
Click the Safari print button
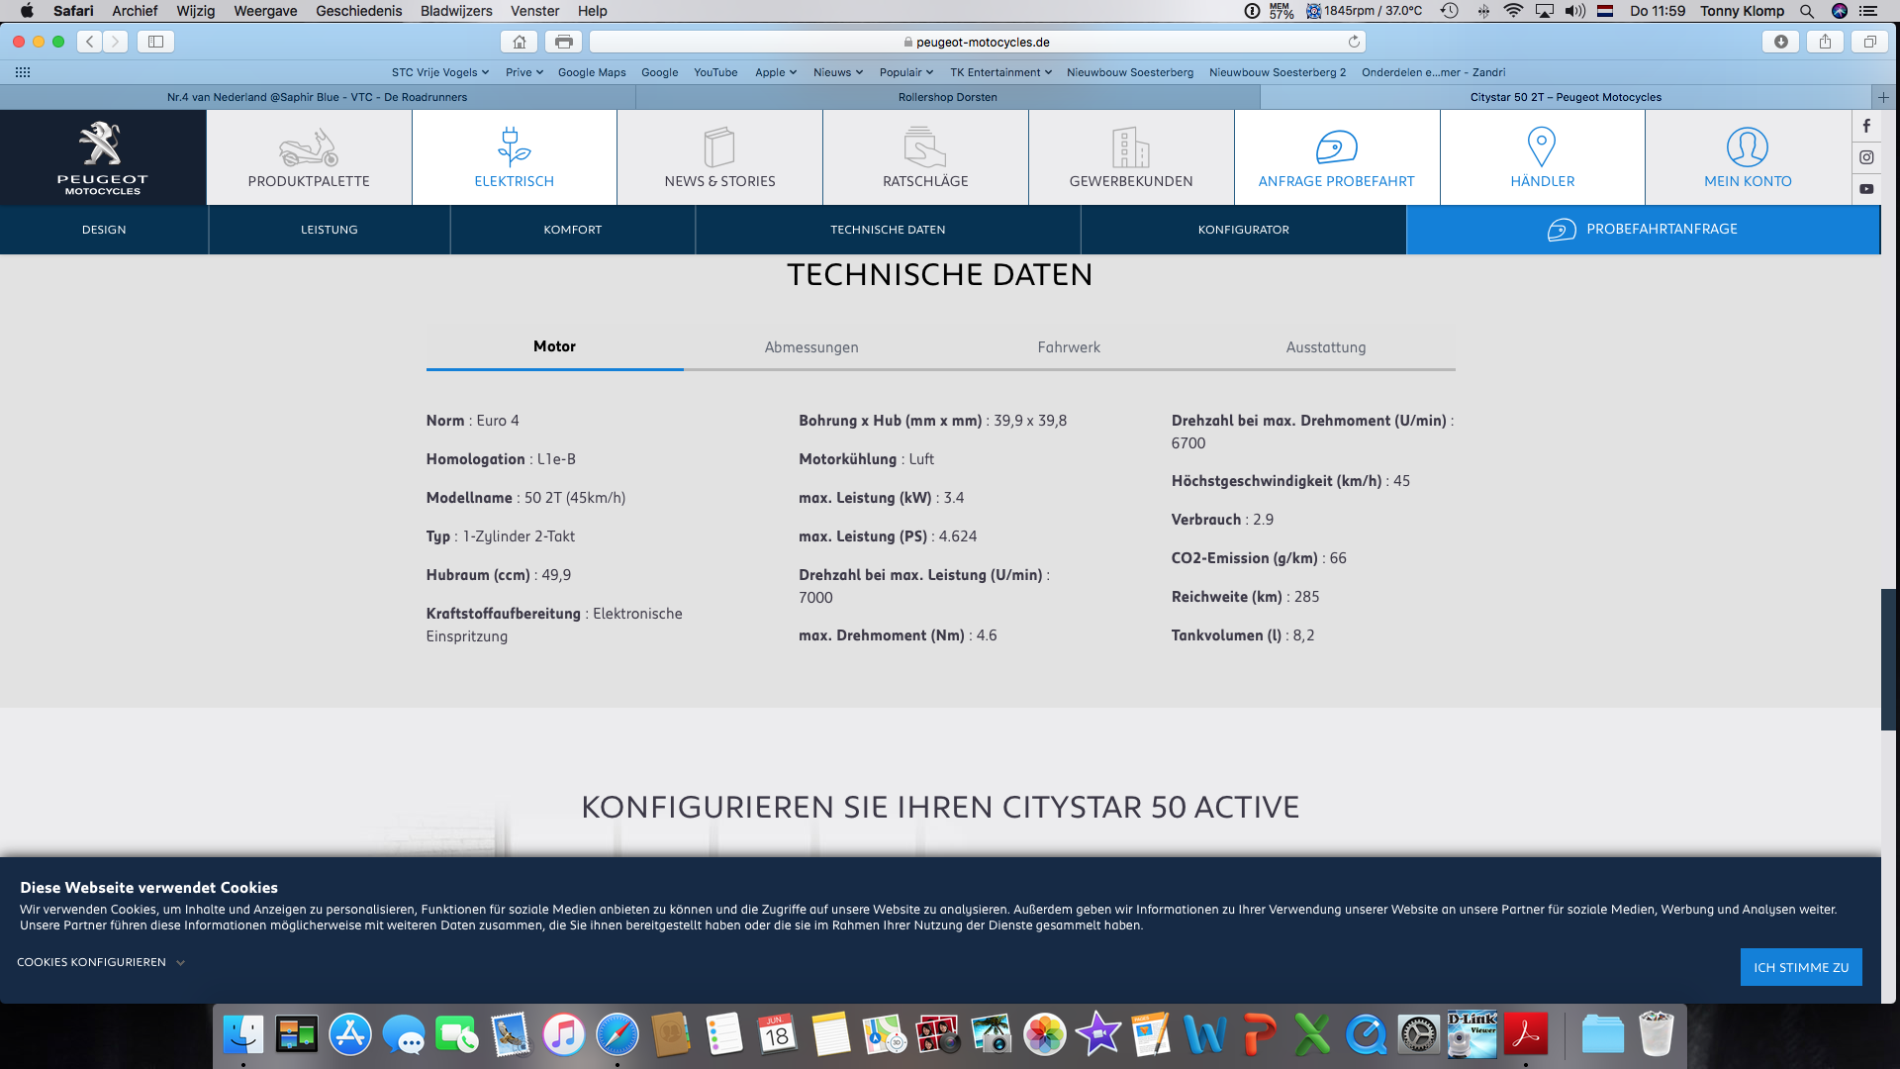[563, 42]
